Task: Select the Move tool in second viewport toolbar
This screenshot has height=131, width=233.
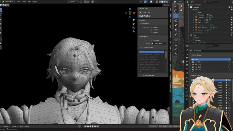Action: pyautogui.click(x=176, y=16)
